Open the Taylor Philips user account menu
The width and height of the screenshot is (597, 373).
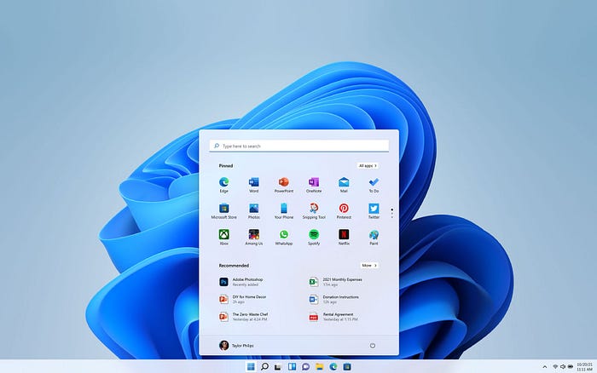[237, 345]
